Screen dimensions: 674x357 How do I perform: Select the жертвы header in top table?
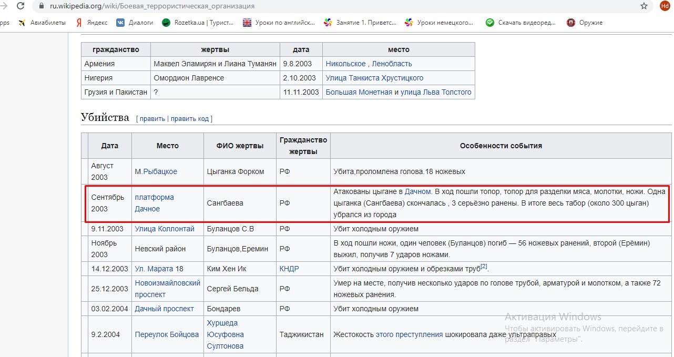[x=215, y=49]
